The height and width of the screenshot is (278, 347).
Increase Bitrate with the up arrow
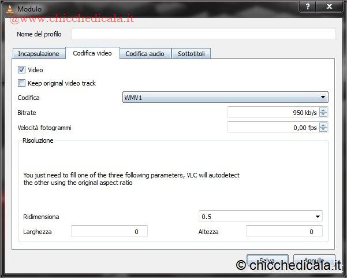[323, 110]
